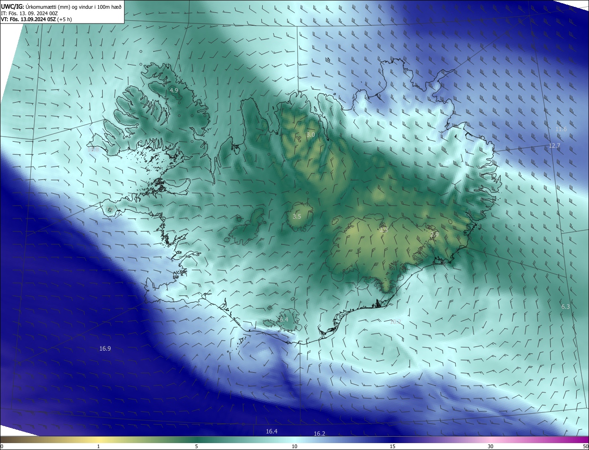Click the 16.9 value in the southwest ocean
589x450 pixels.
tap(105, 349)
